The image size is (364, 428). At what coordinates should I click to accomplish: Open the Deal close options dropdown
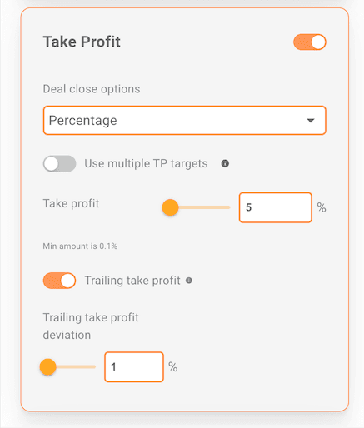[x=185, y=120]
